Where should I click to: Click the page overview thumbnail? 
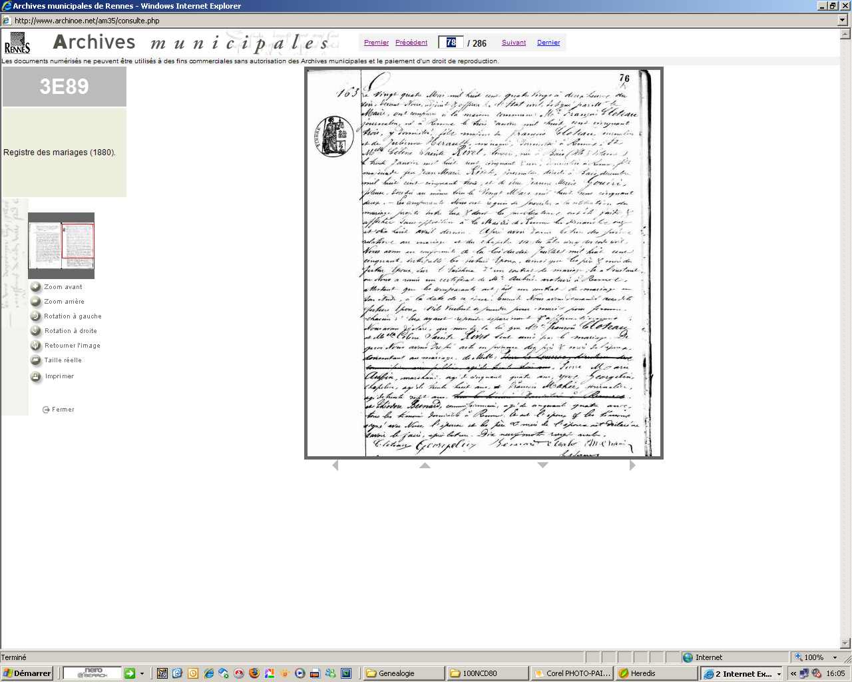pyautogui.click(x=61, y=245)
